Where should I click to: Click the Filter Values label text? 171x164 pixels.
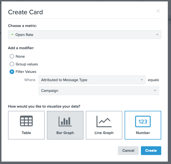tap(26, 72)
